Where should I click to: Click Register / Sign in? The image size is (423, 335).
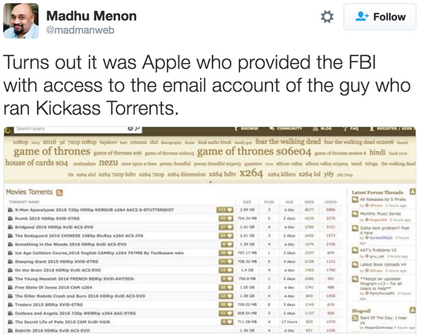pos(395,129)
